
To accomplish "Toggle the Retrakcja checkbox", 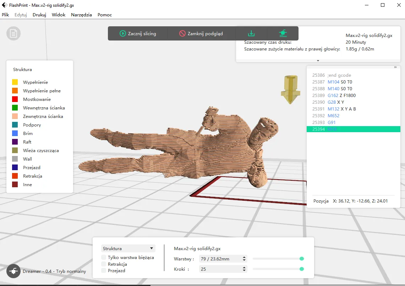I will tap(104, 264).
